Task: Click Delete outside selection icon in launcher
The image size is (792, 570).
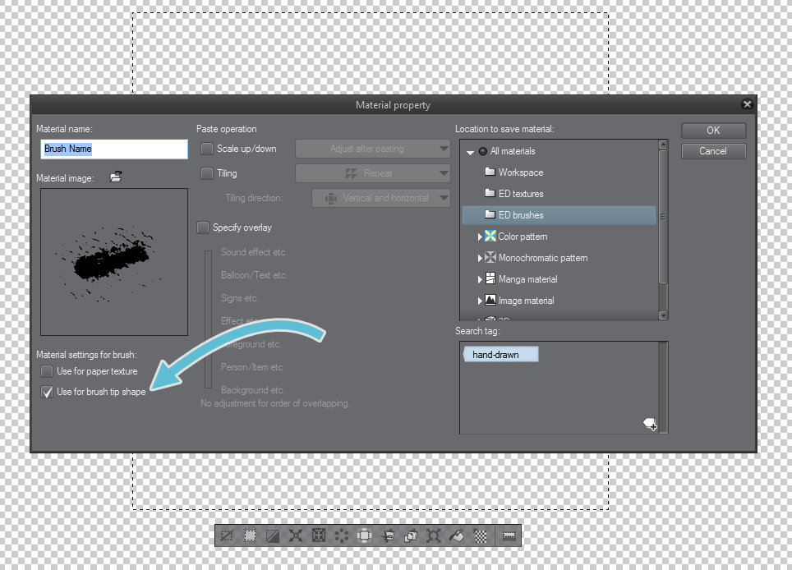Action: [x=364, y=536]
